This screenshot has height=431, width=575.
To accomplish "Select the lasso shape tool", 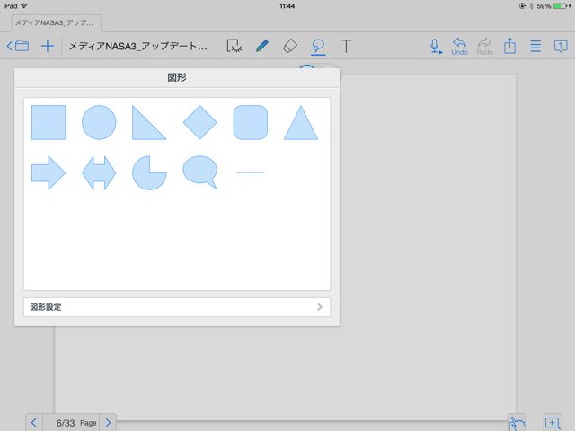I will [318, 47].
